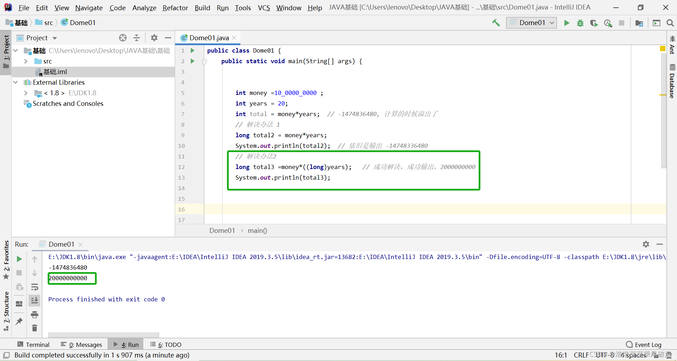This screenshot has height=361, width=677.
Task: Click the editor vertical scrollbar
Action: [663, 110]
